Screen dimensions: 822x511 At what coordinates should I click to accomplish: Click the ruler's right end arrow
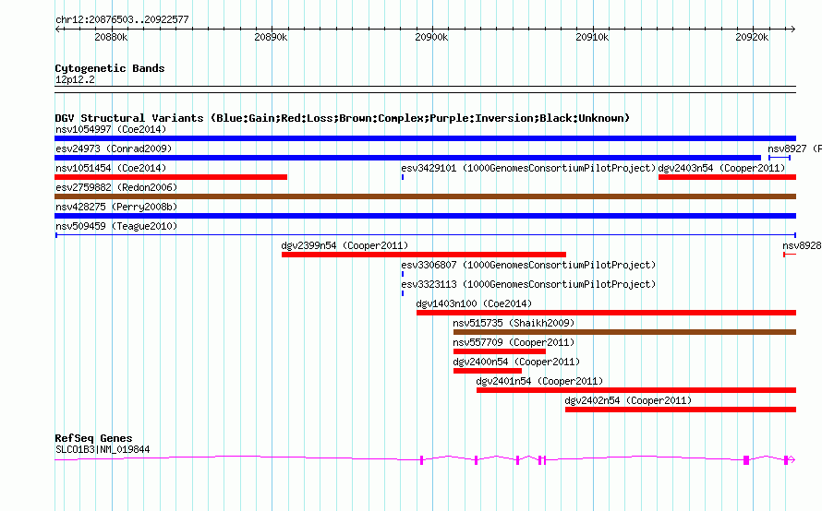793,29
